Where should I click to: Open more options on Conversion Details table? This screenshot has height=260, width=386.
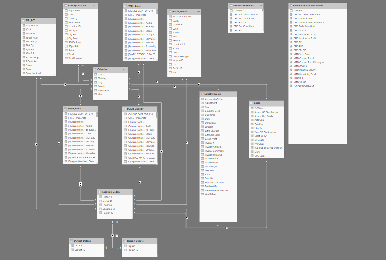(260, 6)
